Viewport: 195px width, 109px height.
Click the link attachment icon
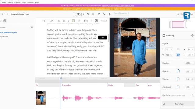point(79,21)
